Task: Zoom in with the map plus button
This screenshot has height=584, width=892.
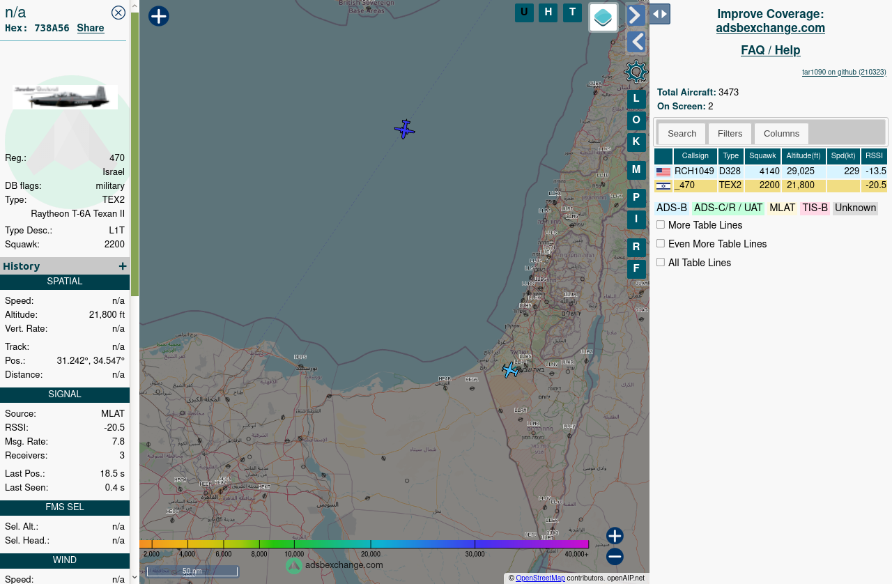Action: 615,536
